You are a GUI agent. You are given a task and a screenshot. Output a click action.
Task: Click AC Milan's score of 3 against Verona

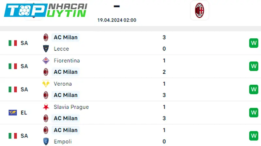tap(164, 95)
